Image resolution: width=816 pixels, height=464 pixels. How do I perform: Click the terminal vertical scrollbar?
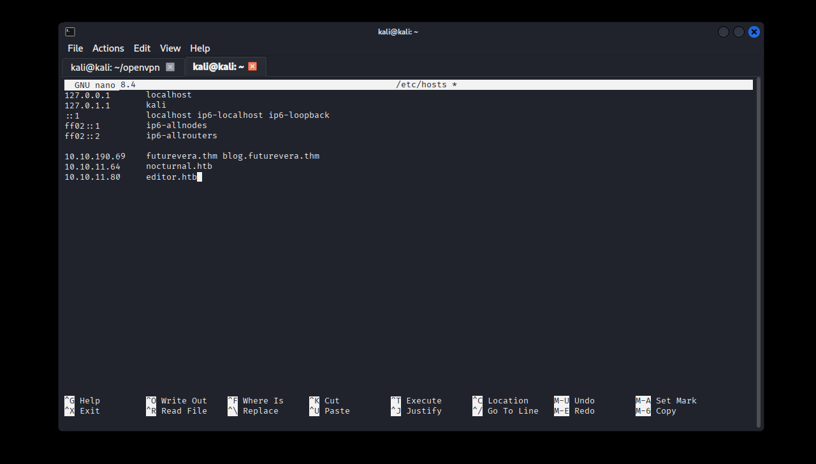click(x=757, y=252)
